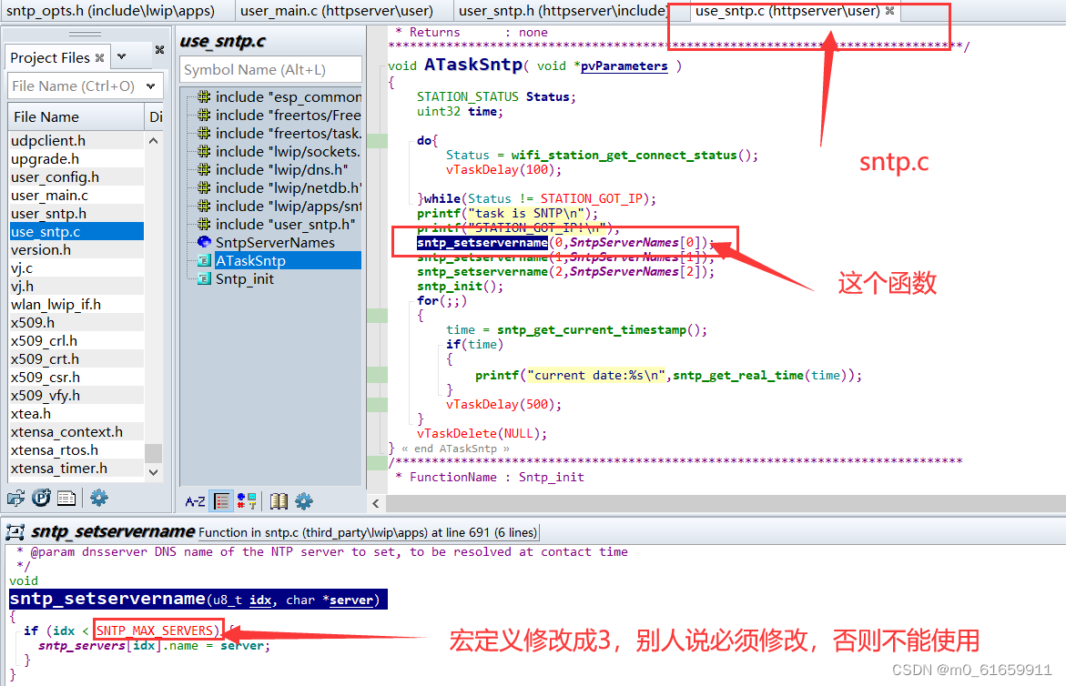Click the synchronize files list icon

65,498
